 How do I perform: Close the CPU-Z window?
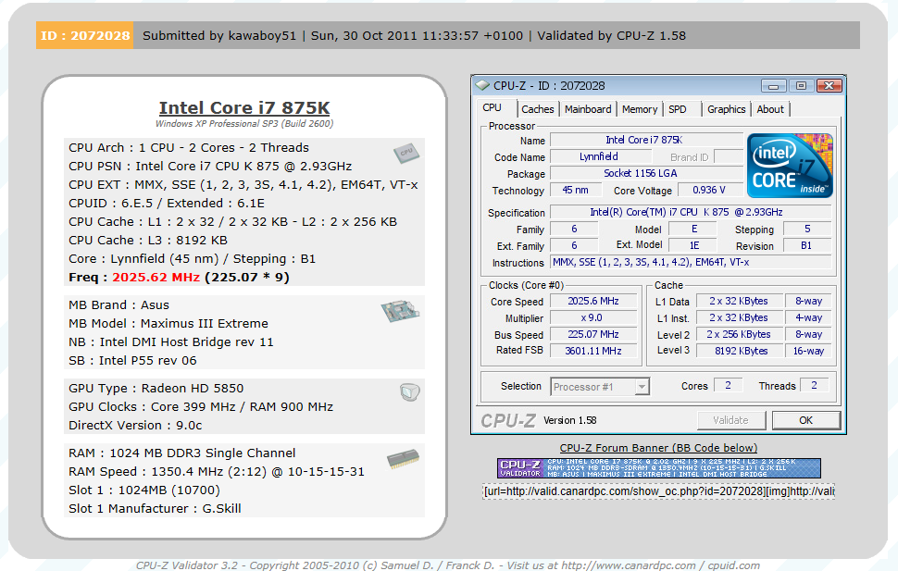[x=829, y=86]
